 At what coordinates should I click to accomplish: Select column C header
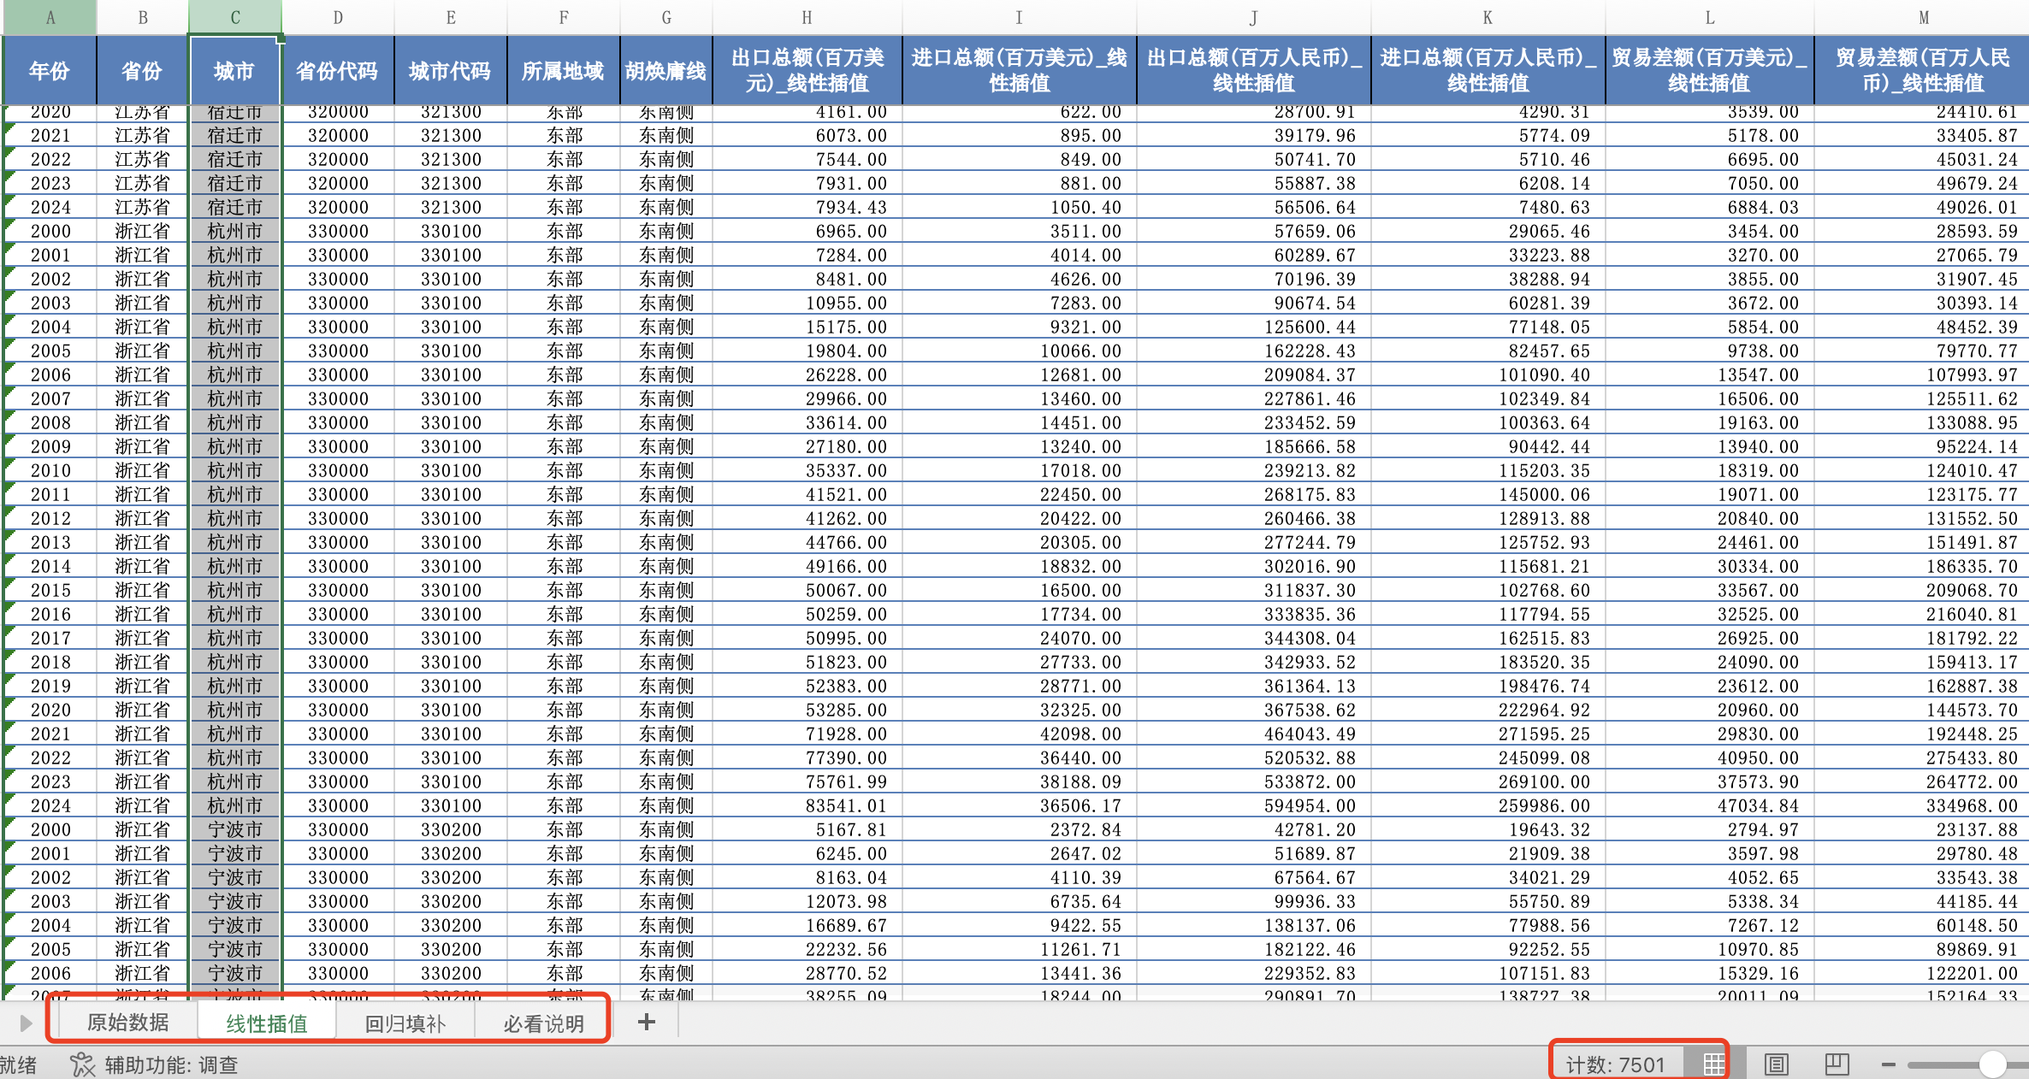(x=235, y=17)
